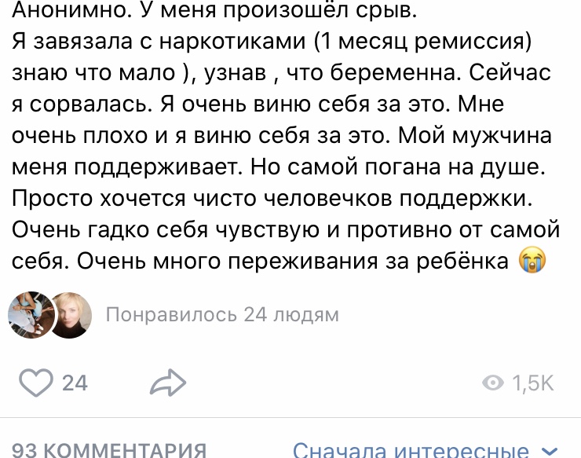Image resolution: width=581 pixels, height=458 pixels.
Task: Open the "Сначала интересные" sorting dropdown
Action: (x=411, y=450)
